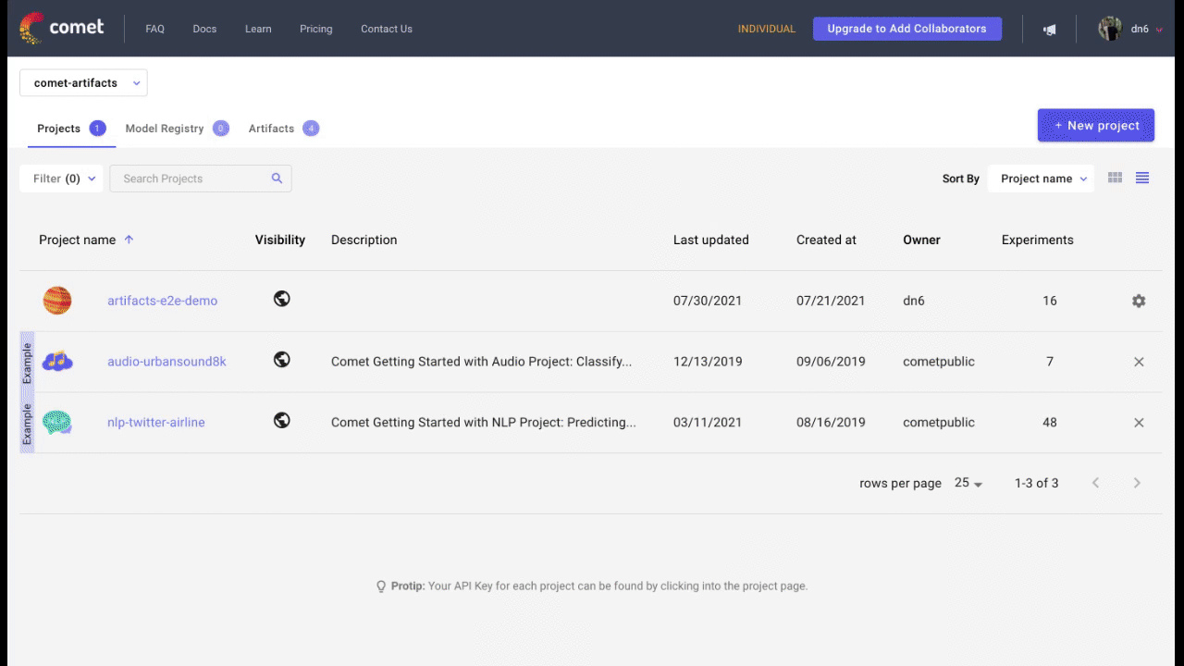
Task: Click the New project button
Action: point(1095,126)
